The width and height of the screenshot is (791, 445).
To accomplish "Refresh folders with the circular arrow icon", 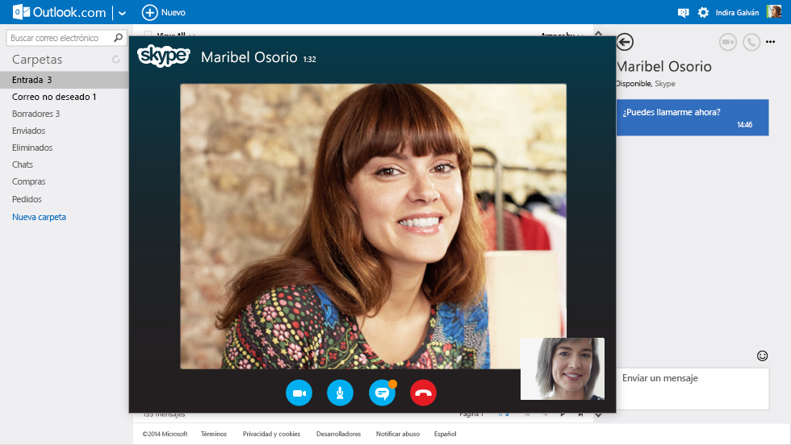I will pyautogui.click(x=116, y=60).
